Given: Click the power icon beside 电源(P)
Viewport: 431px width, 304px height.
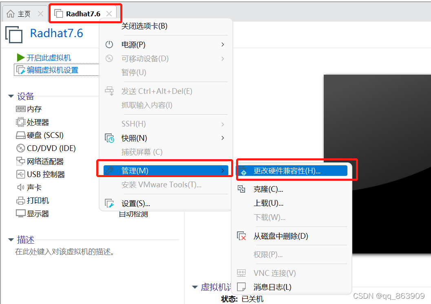Looking at the screenshot, I should tap(109, 44).
